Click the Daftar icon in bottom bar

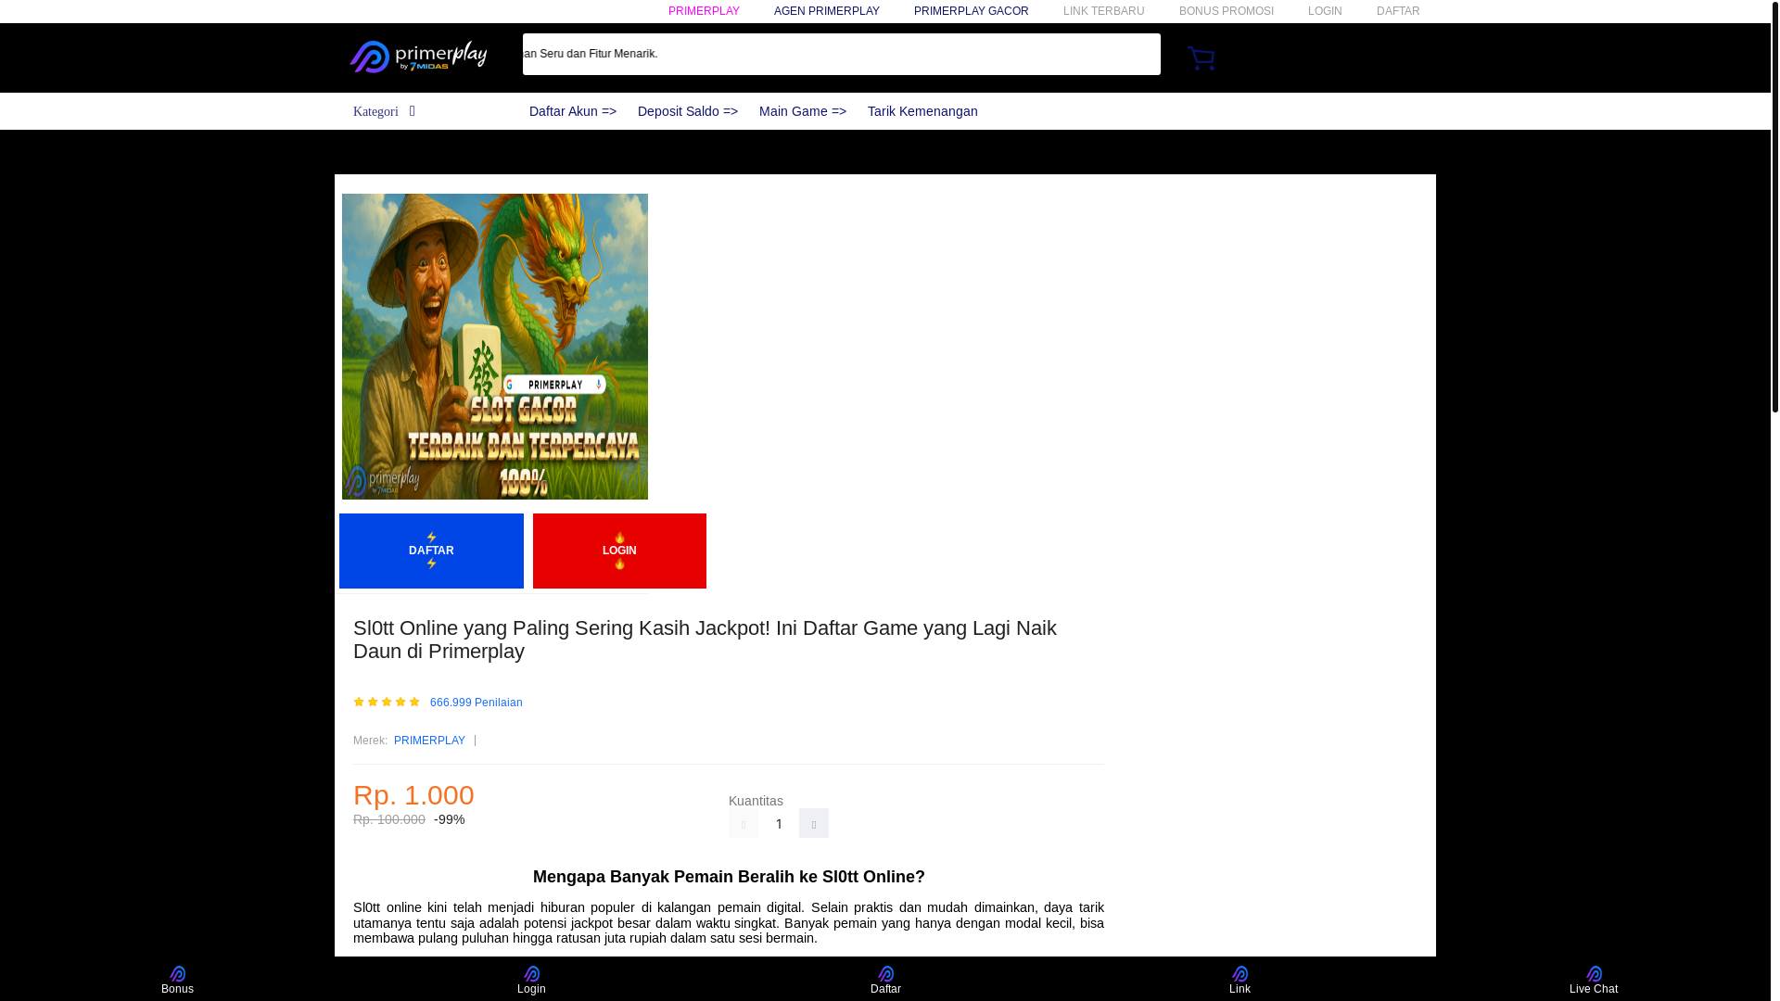click(885, 980)
